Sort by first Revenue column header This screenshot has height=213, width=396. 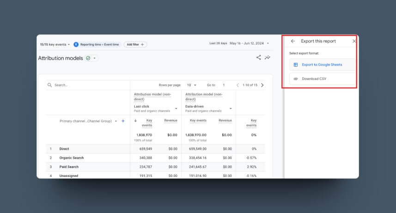point(171,120)
